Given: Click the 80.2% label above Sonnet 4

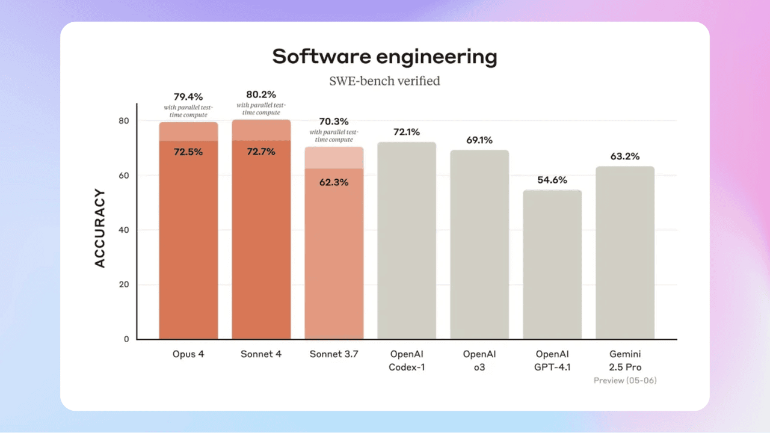Looking at the screenshot, I should (x=261, y=94).
